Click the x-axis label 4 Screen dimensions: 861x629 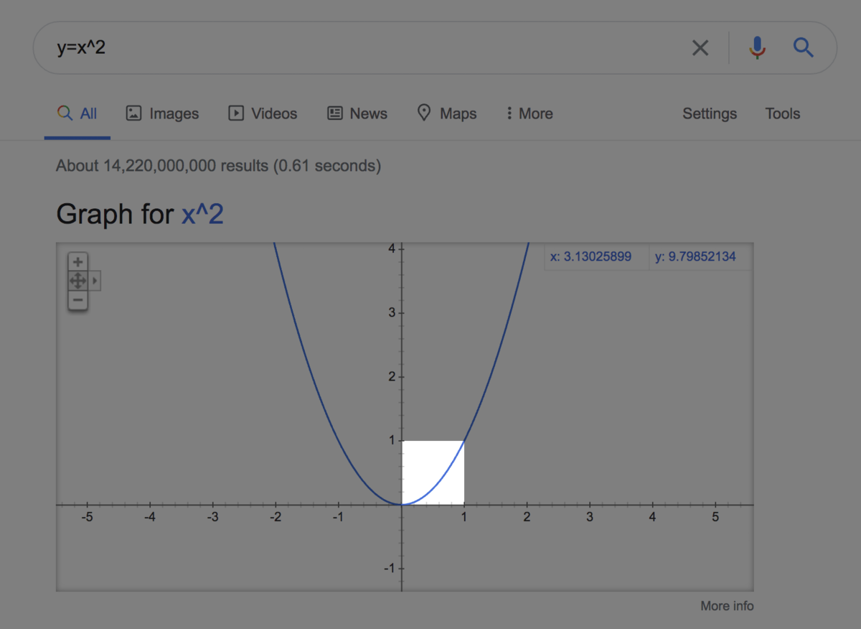click(652, 517)
